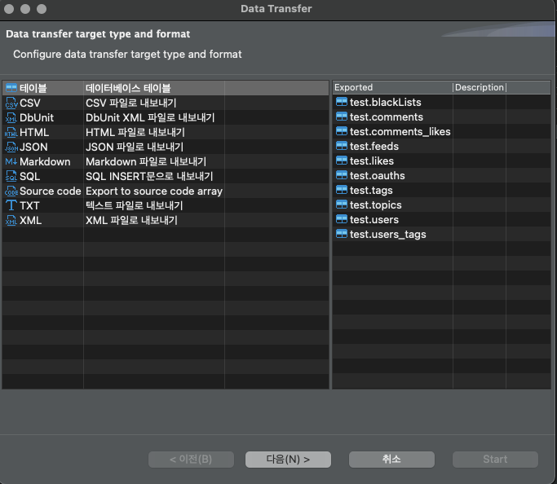Close the Data Transfer window
This screenshot has width=557, height=484.
click(11, 9)
